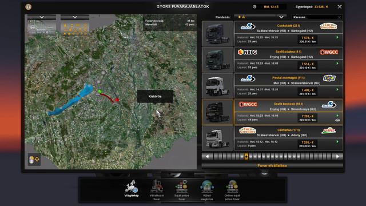Click Euro Goodies logo on Csokoládé job
Viewport: 366px width, 206px height.
[328, 26]
